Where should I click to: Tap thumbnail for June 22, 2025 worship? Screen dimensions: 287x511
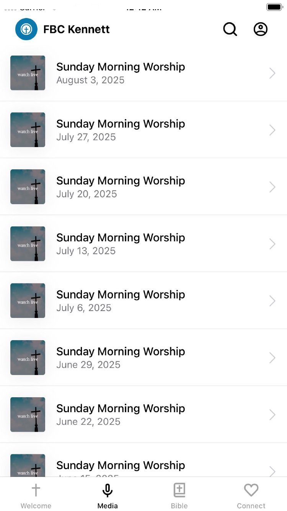click(x=28, y=414)
